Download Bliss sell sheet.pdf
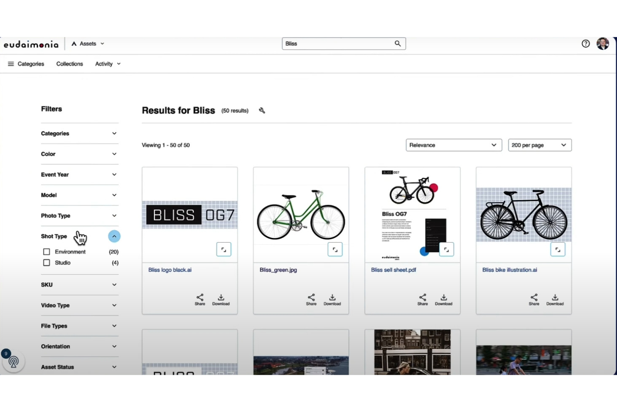 [444, 300]
